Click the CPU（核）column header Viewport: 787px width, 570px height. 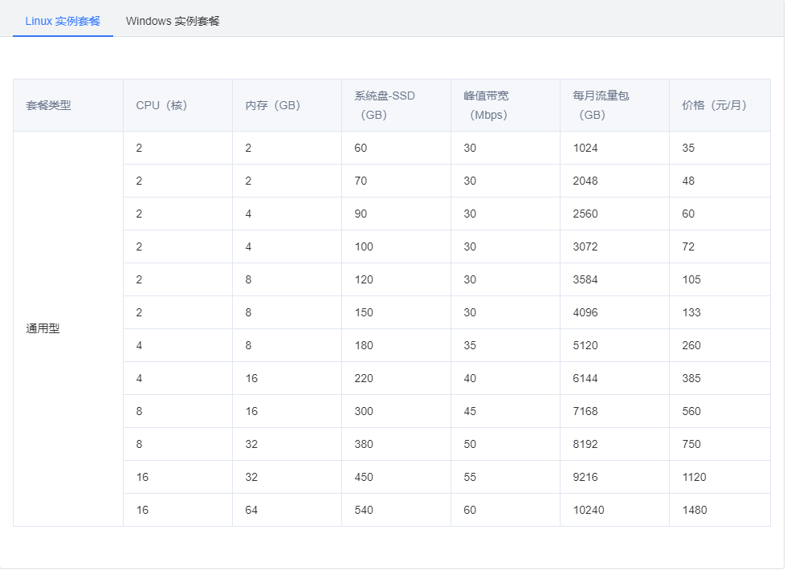pos(162,105)
